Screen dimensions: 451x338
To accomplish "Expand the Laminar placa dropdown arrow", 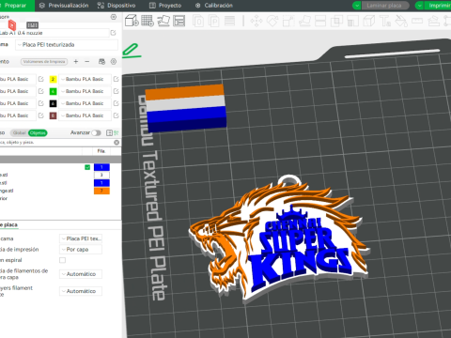I will pos(357,6).
